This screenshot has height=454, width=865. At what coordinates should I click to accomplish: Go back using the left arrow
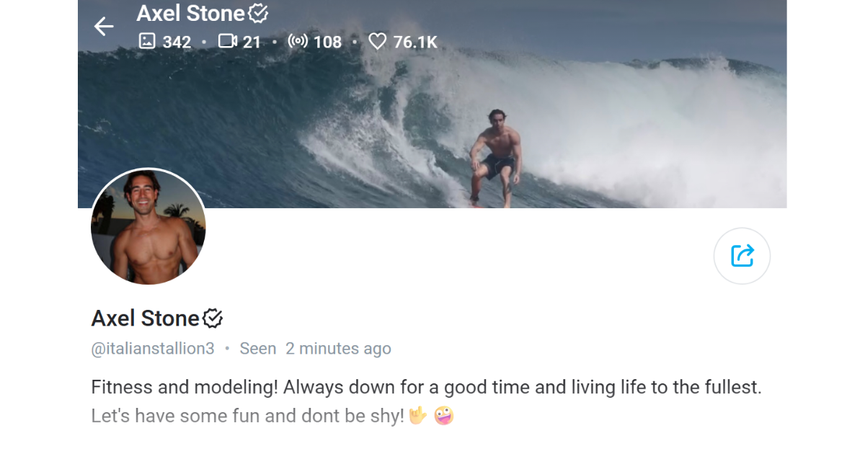(104, 27)
